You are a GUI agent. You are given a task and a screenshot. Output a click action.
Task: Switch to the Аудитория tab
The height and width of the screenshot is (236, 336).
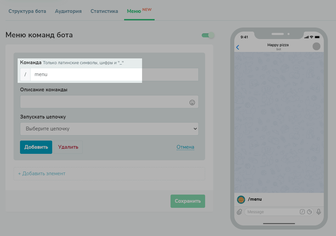pyautogui.click(x=68, y=11)
